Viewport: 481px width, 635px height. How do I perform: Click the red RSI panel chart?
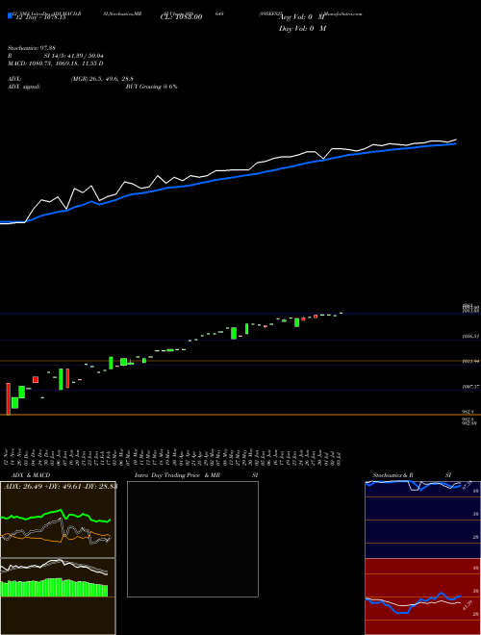click(x=422, y=597)
